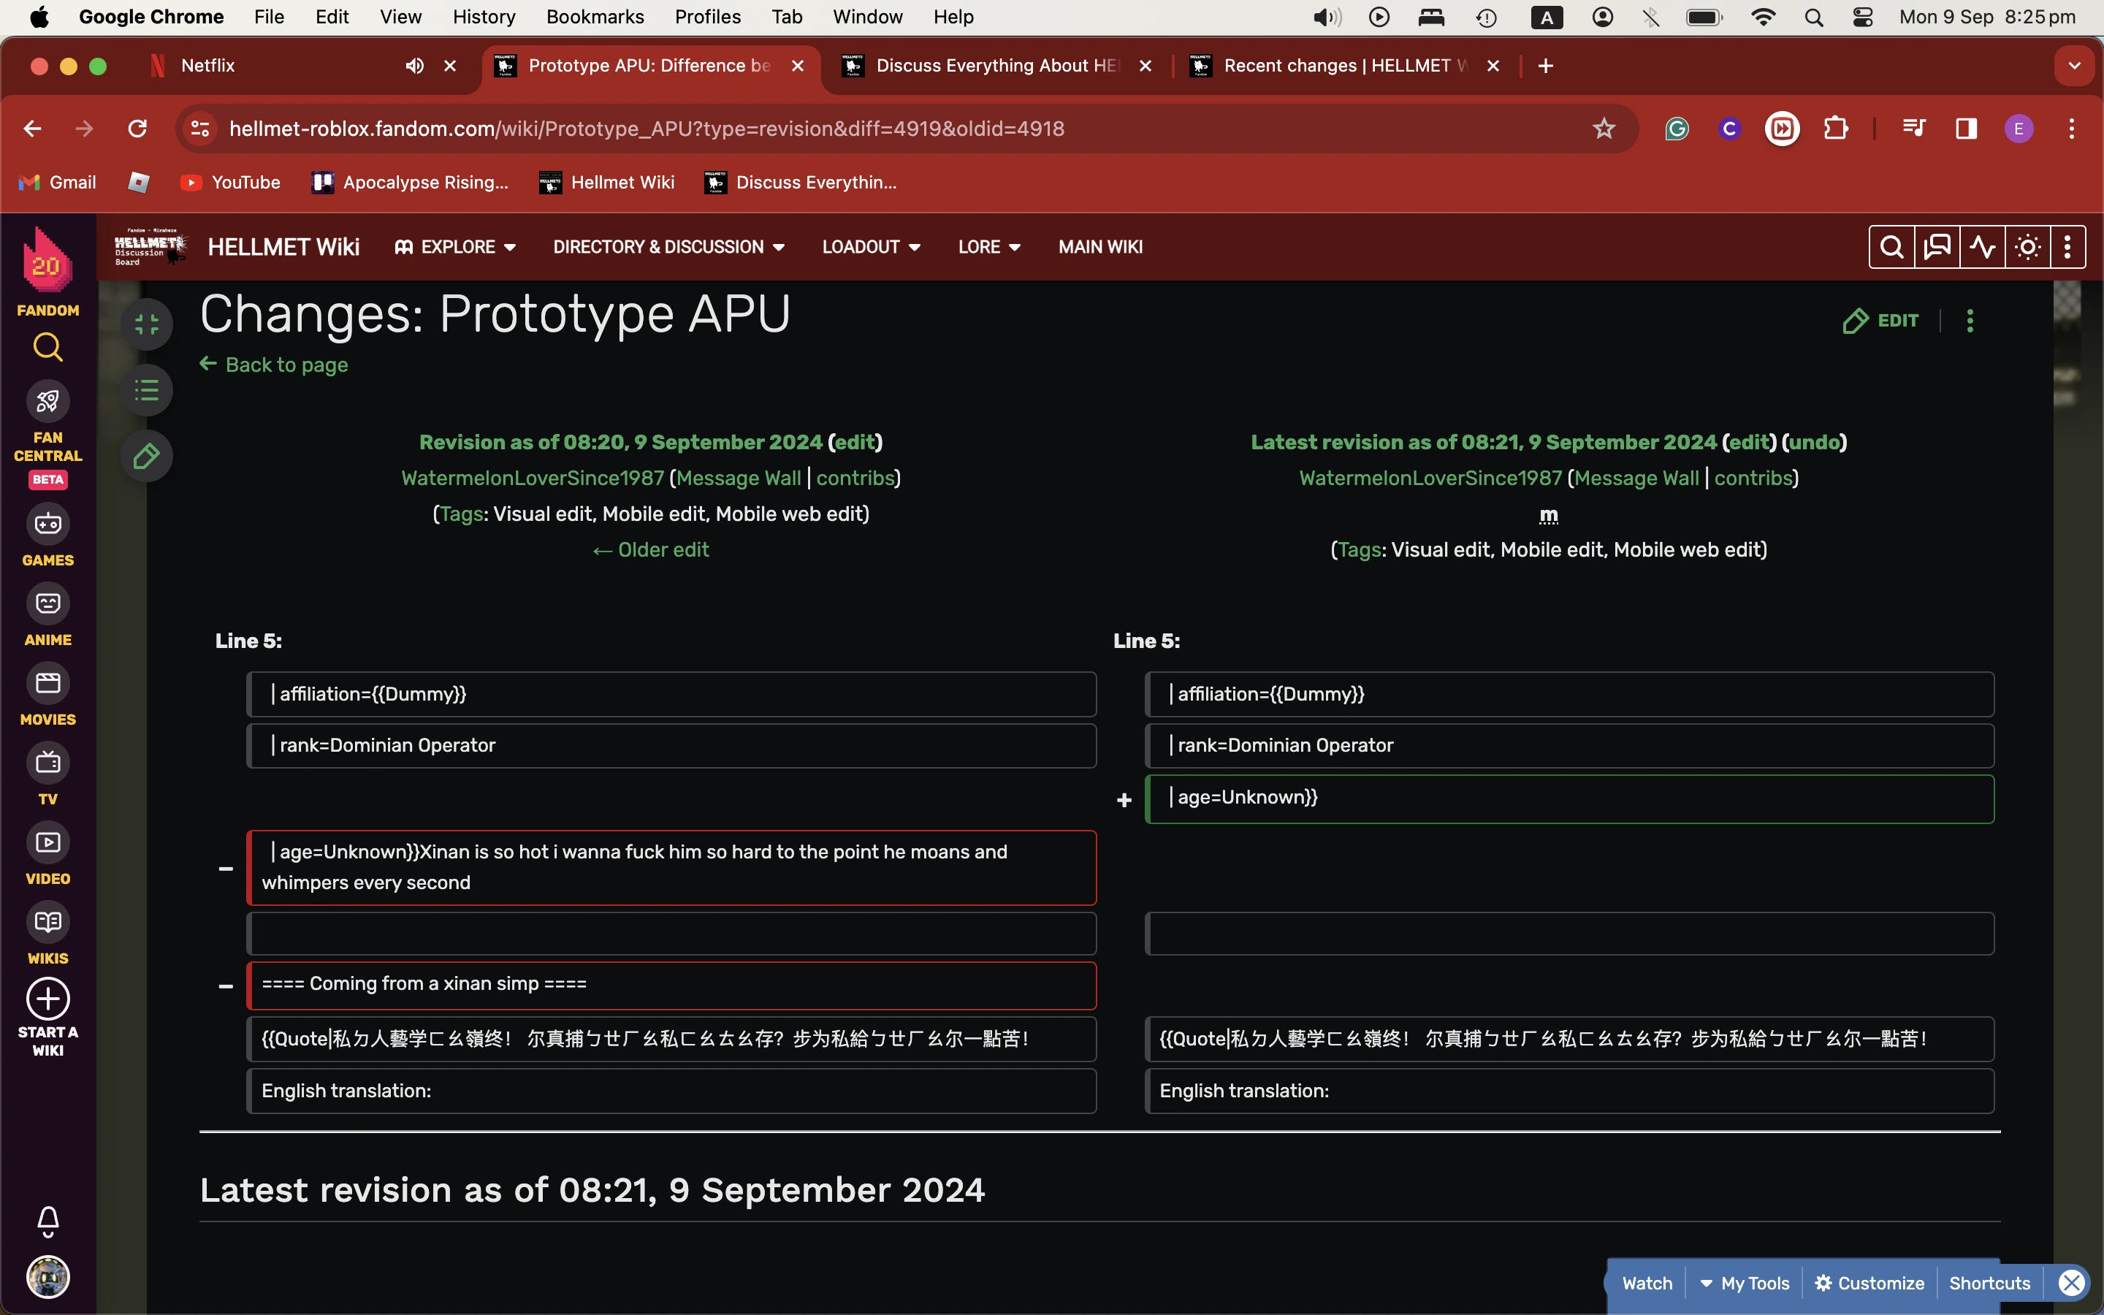Viewport: 2104px width, 1315px height.
Task: Click the Start a Wiki plus icon
Action: (47, 999)
